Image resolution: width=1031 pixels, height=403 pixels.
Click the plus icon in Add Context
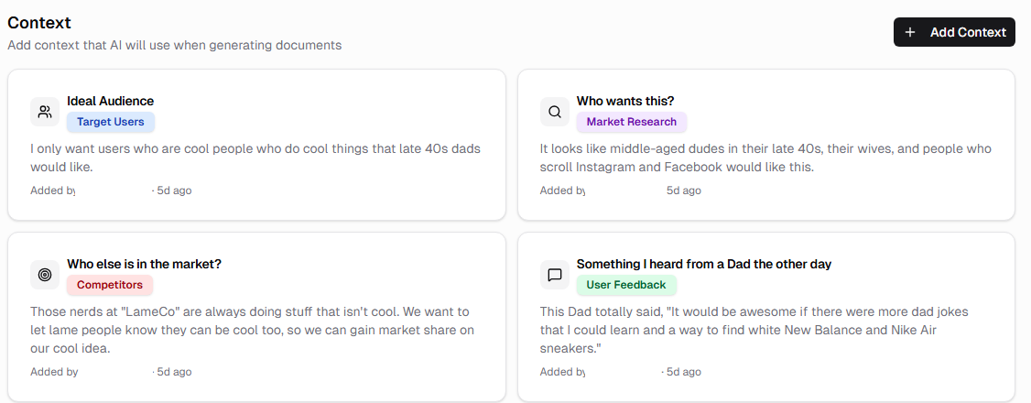910,32
